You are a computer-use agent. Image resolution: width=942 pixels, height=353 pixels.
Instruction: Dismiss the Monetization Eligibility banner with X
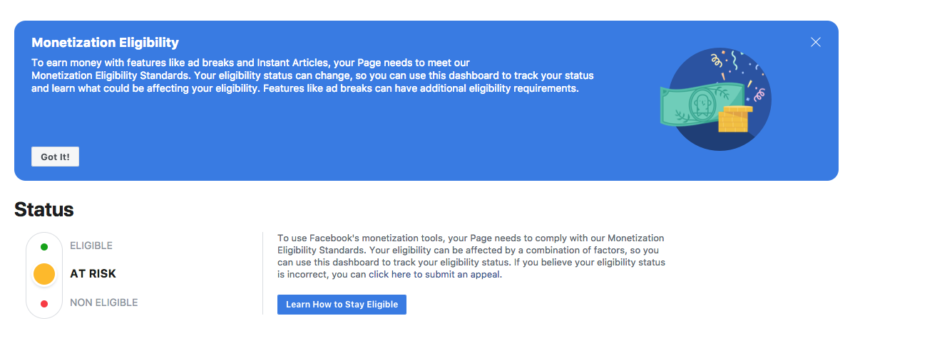[x=816, y=42]
